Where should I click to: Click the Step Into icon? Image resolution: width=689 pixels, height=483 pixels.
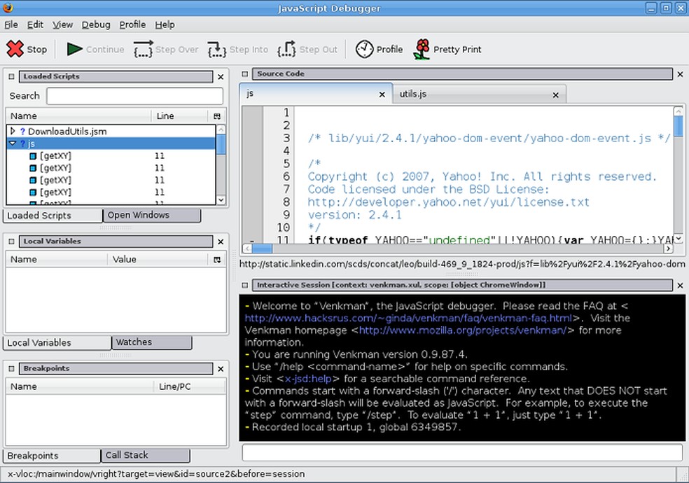click(x=217, y=50)
